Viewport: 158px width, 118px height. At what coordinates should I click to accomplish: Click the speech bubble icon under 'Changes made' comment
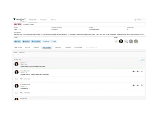(x=16, y=79)
